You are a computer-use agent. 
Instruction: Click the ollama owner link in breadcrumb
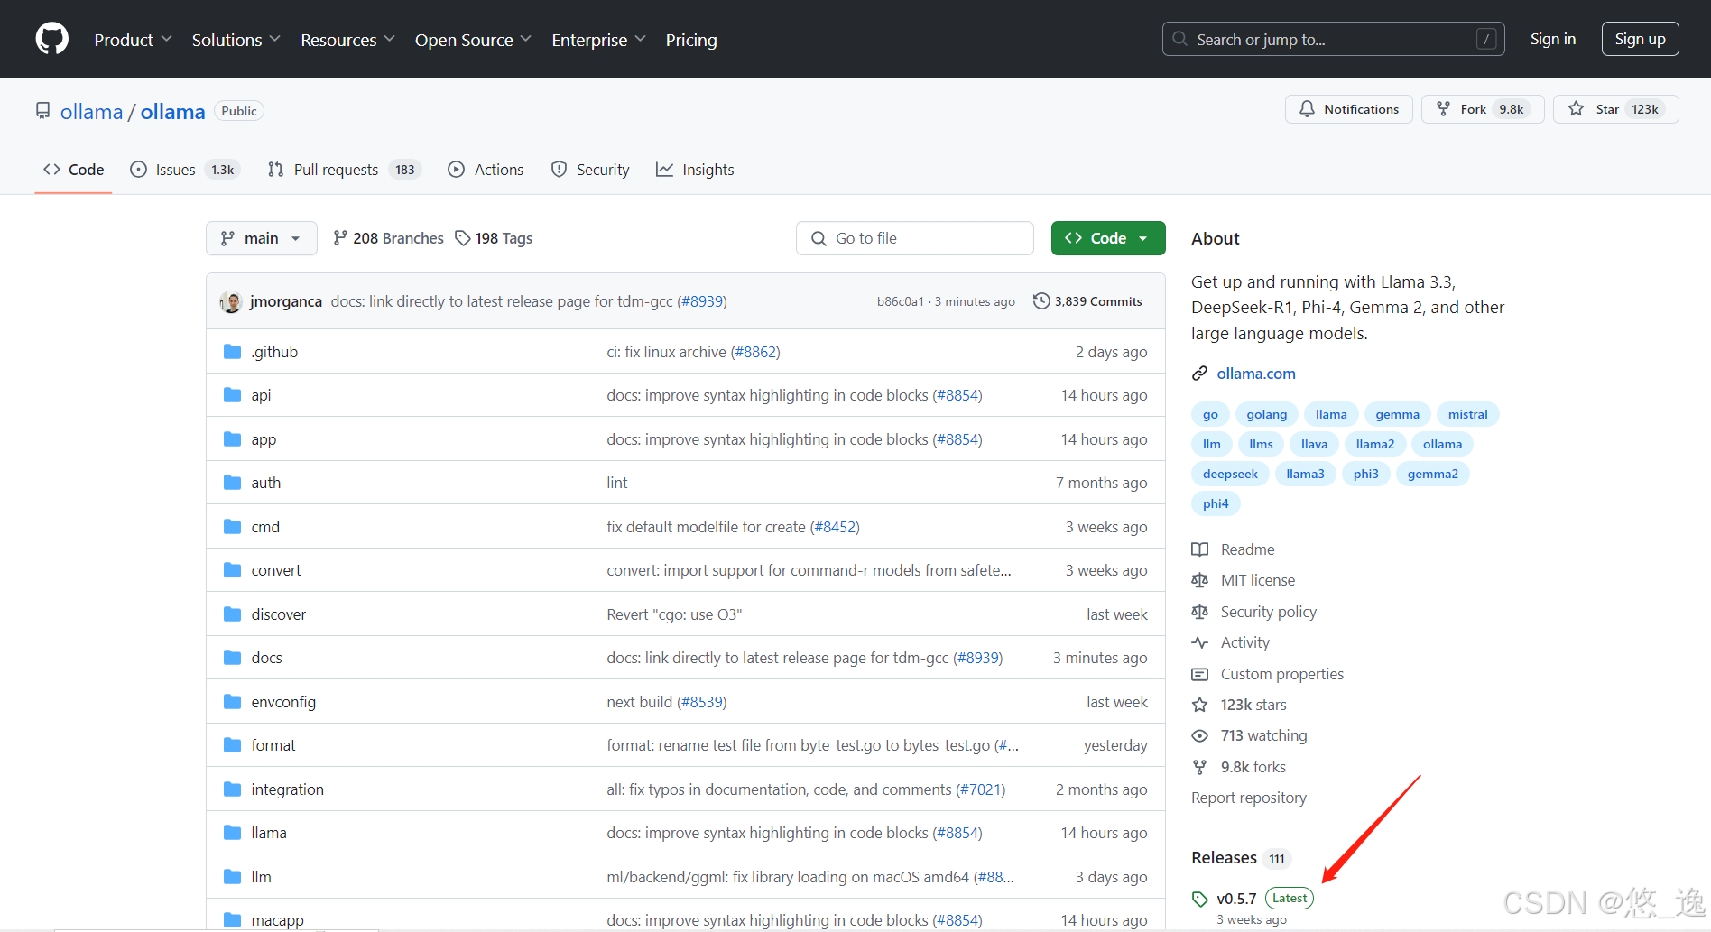tap(91, 111)
